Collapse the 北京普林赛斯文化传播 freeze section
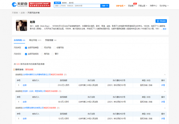Viewport: 179px width, 124px height. point(165,75)
